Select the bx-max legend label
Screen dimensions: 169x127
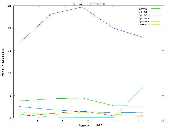point(144,9)
